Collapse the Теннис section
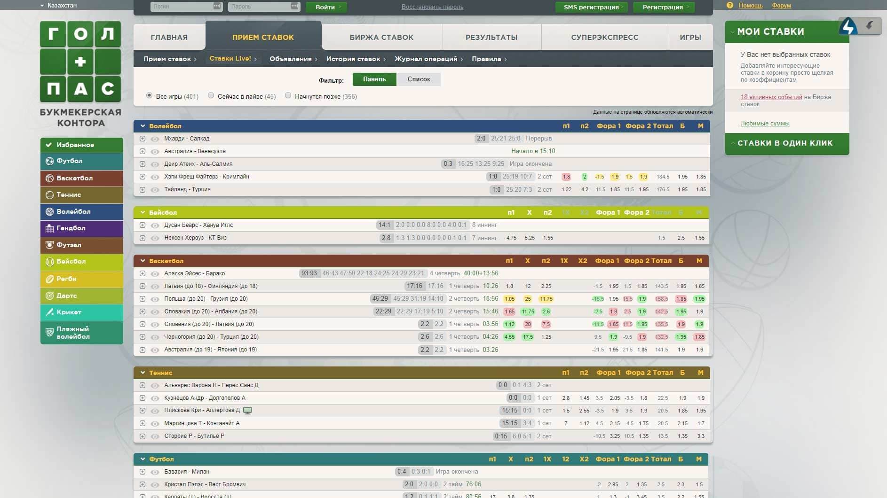Screen dimensions: 887x498 [143, 373]
